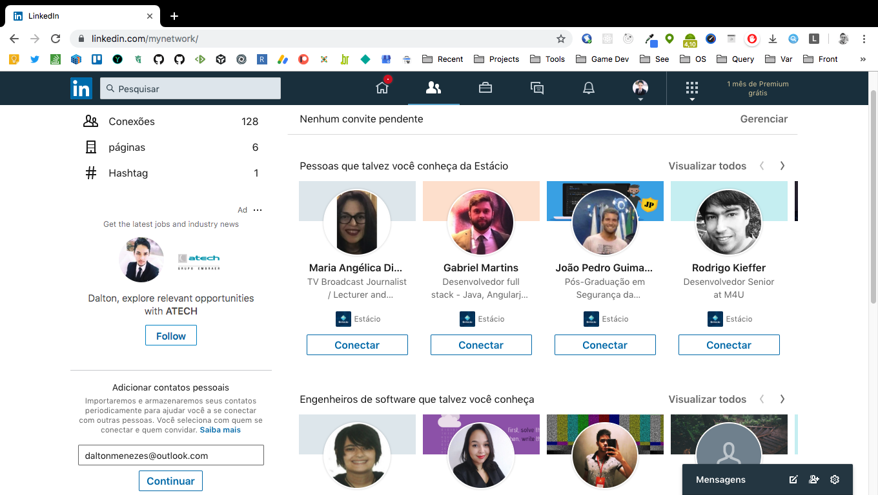Screen dimensions: 878x495
Task: Open the Jobs briefcase icon
Action: pos(485,88)
